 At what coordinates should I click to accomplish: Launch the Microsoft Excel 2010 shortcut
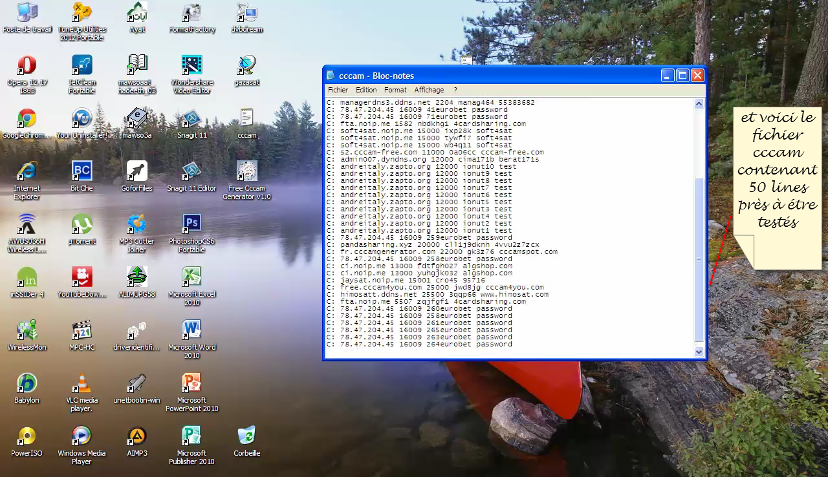[x=191, y=278]
